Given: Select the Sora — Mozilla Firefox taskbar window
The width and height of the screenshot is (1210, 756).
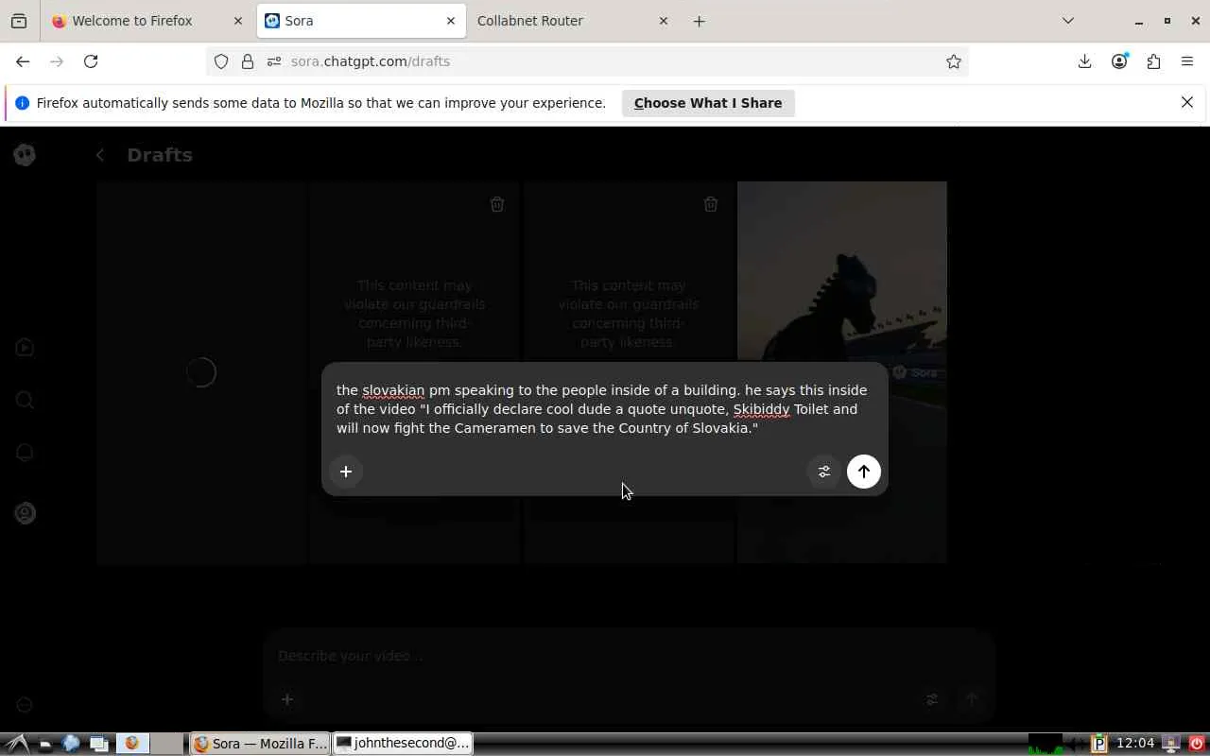Looking at the screenshot, I should tap(260, 744).
